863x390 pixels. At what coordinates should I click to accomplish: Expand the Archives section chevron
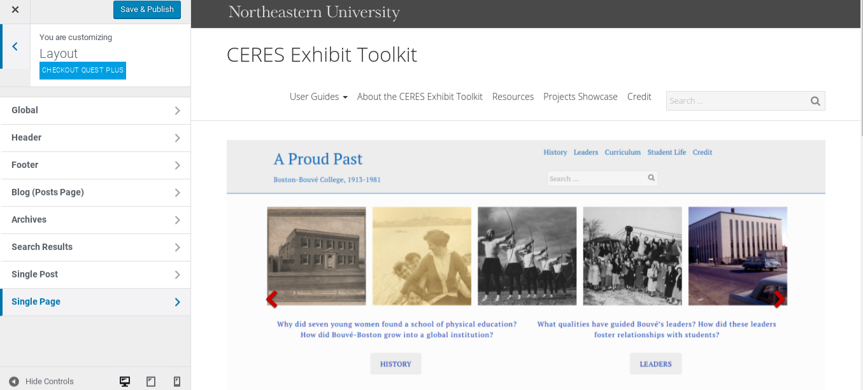tap(178, 220)
